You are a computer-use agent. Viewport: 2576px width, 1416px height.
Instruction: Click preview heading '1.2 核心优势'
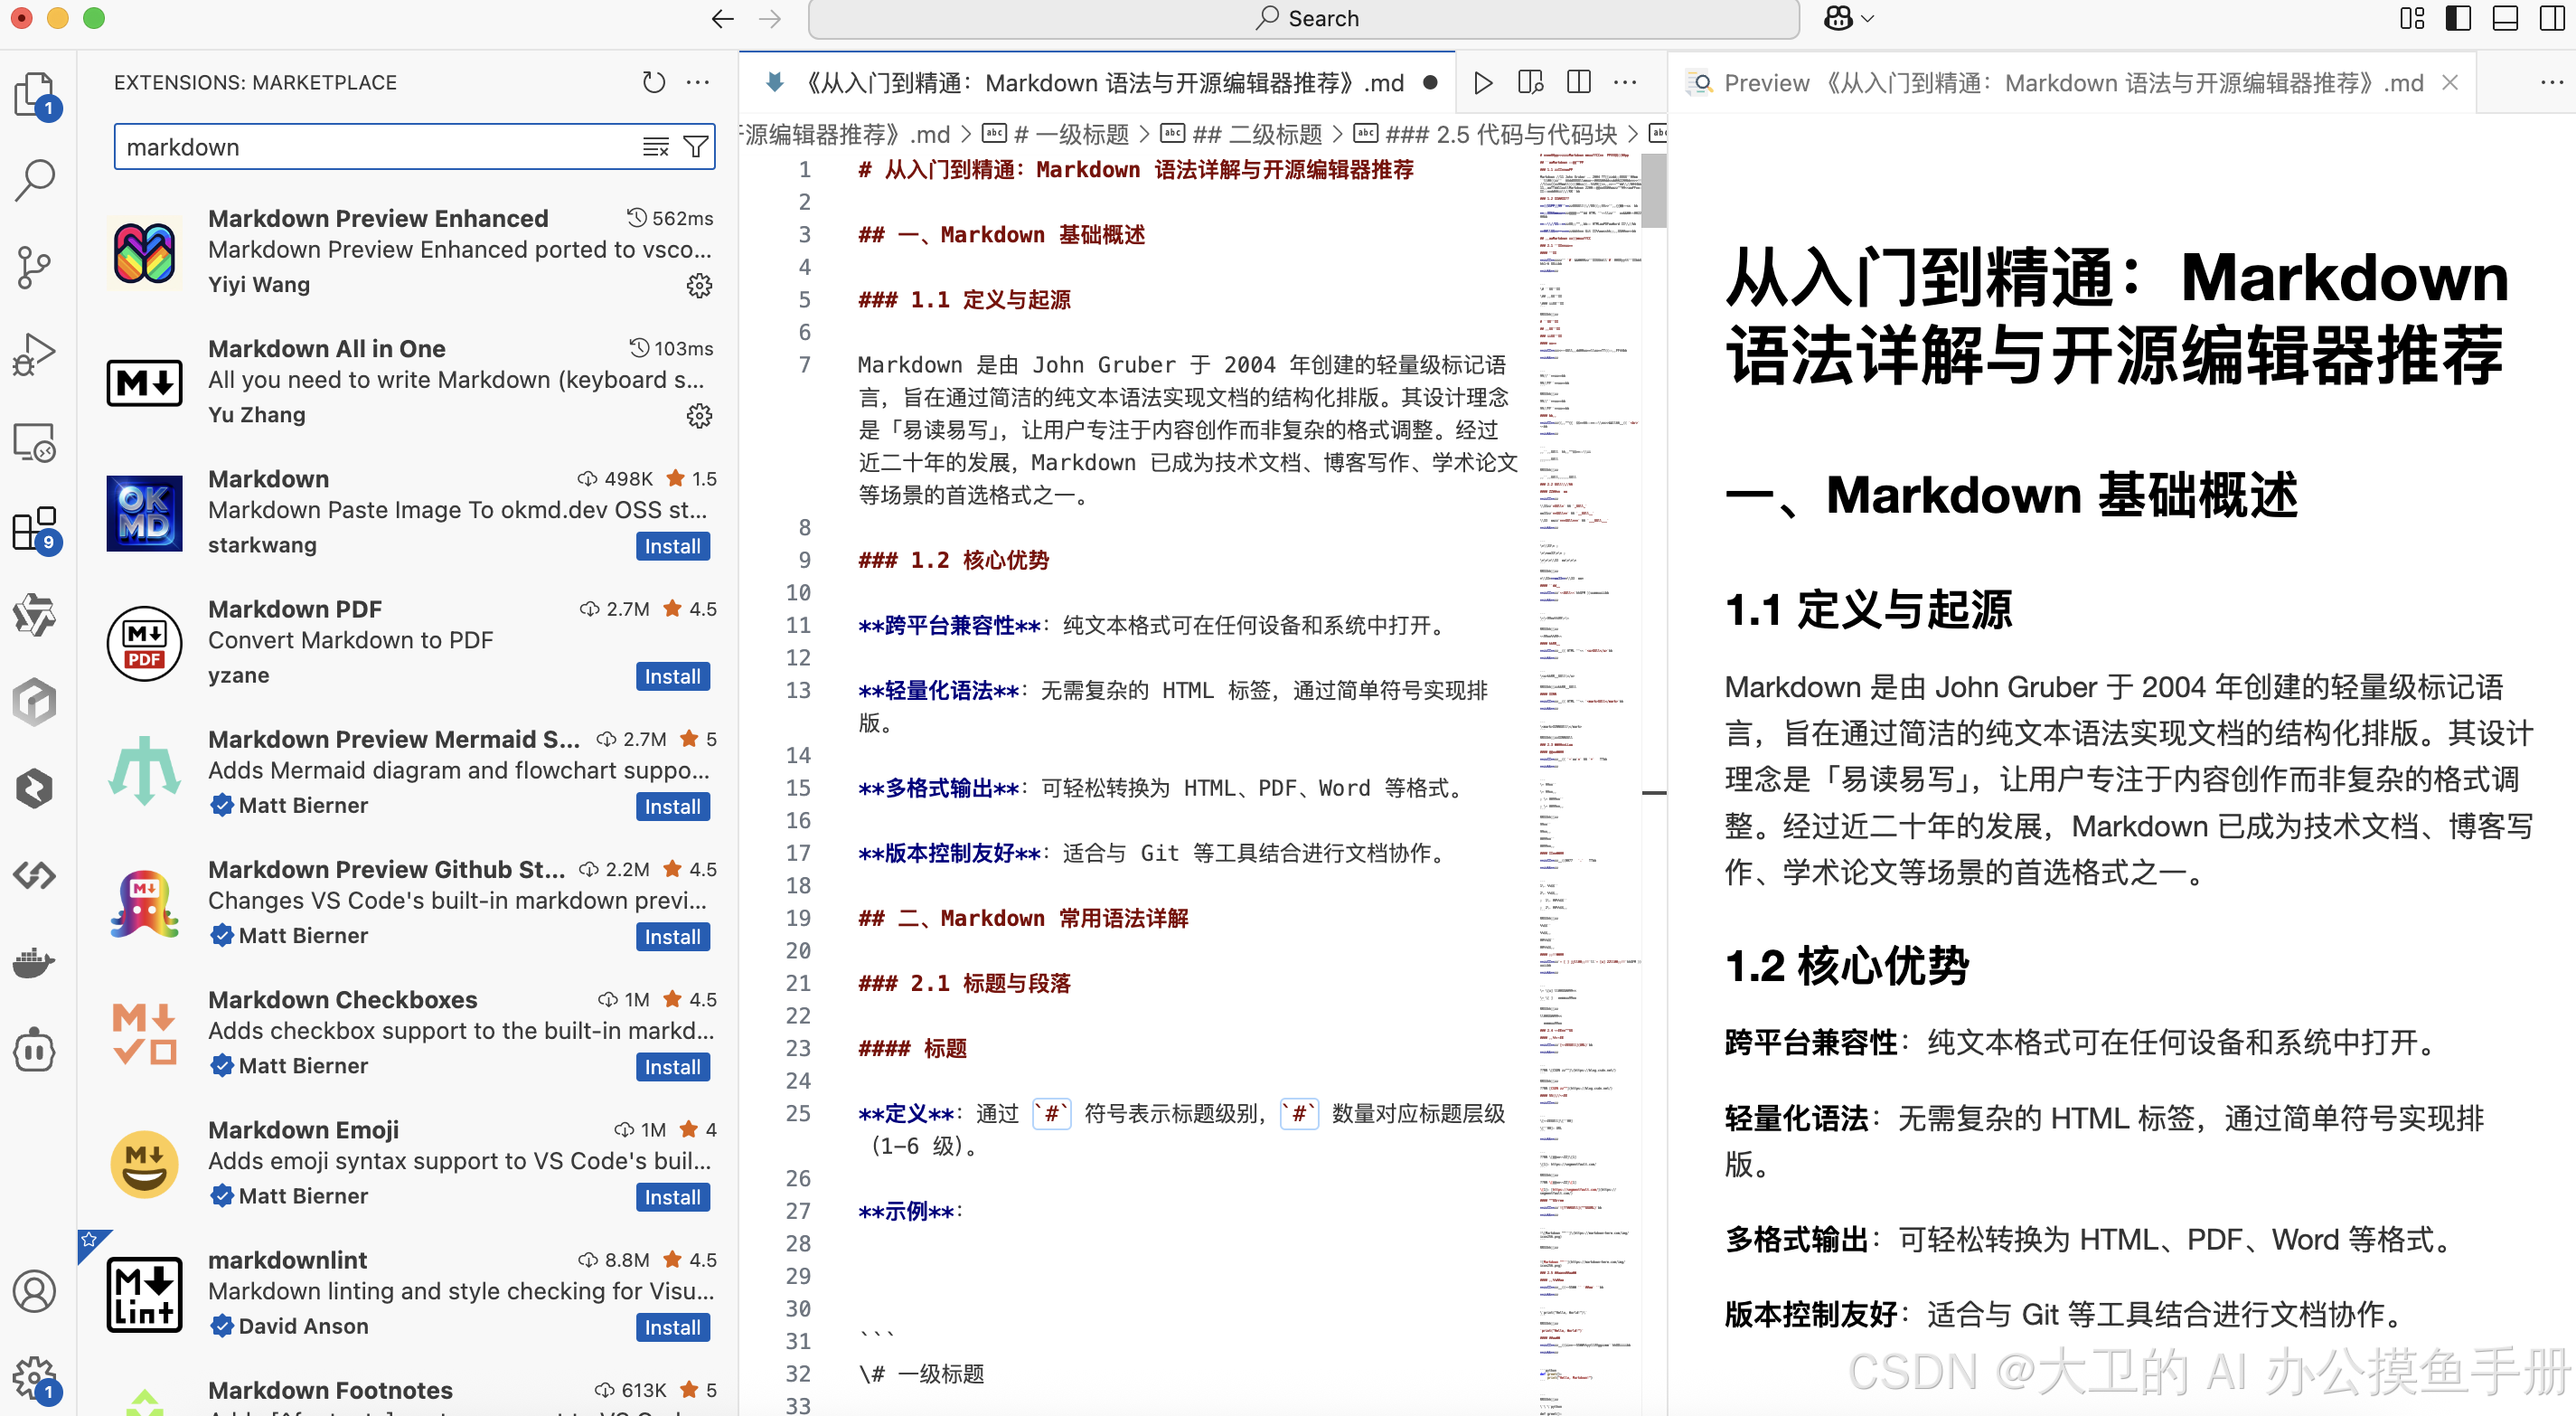1847,966
